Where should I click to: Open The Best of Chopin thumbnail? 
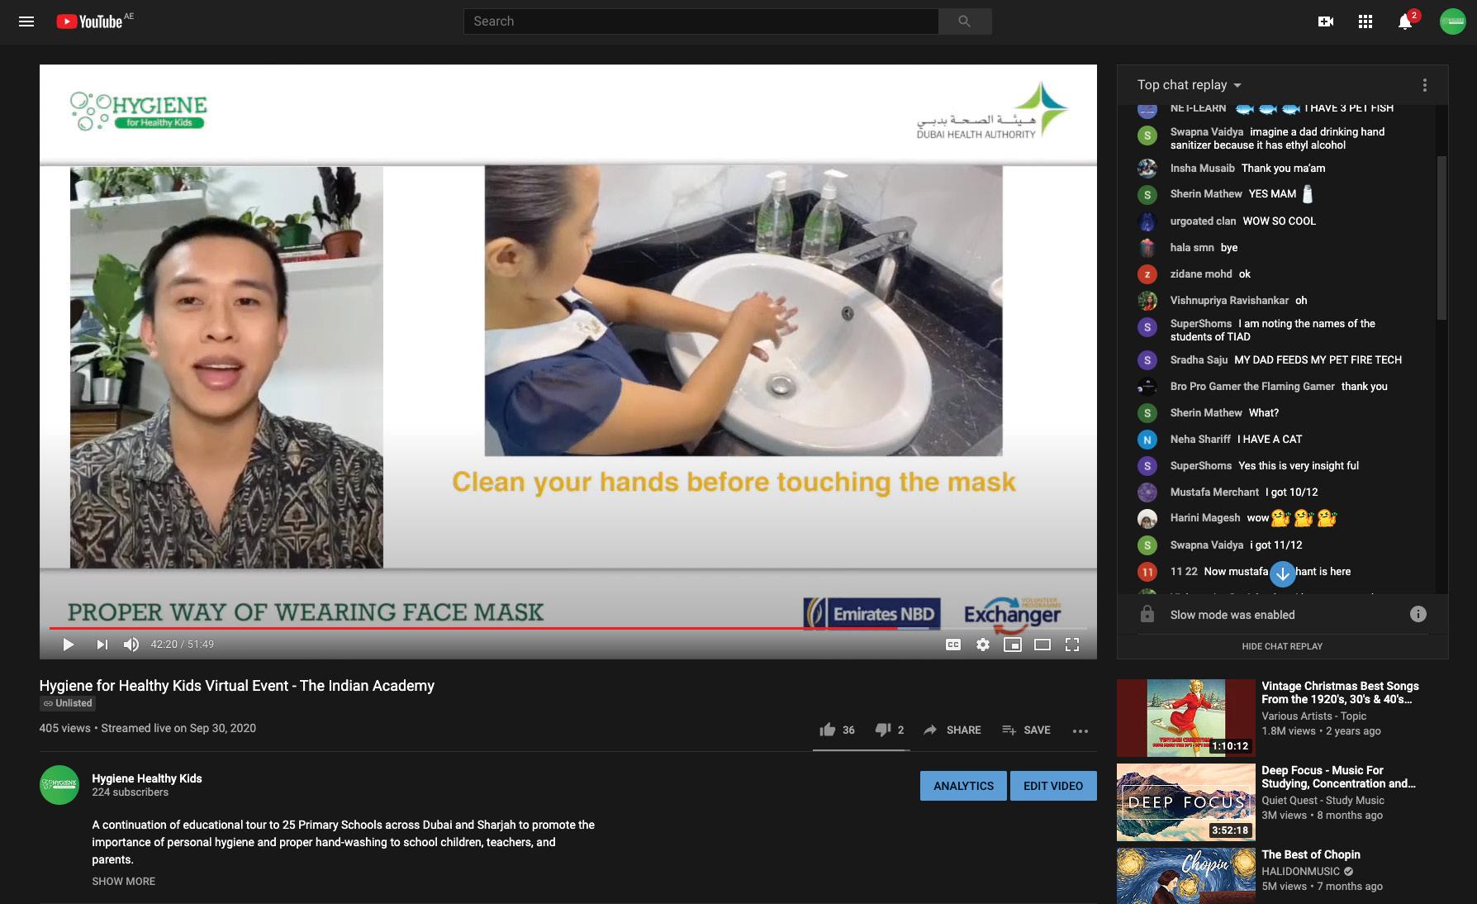tap(1186, 876)
